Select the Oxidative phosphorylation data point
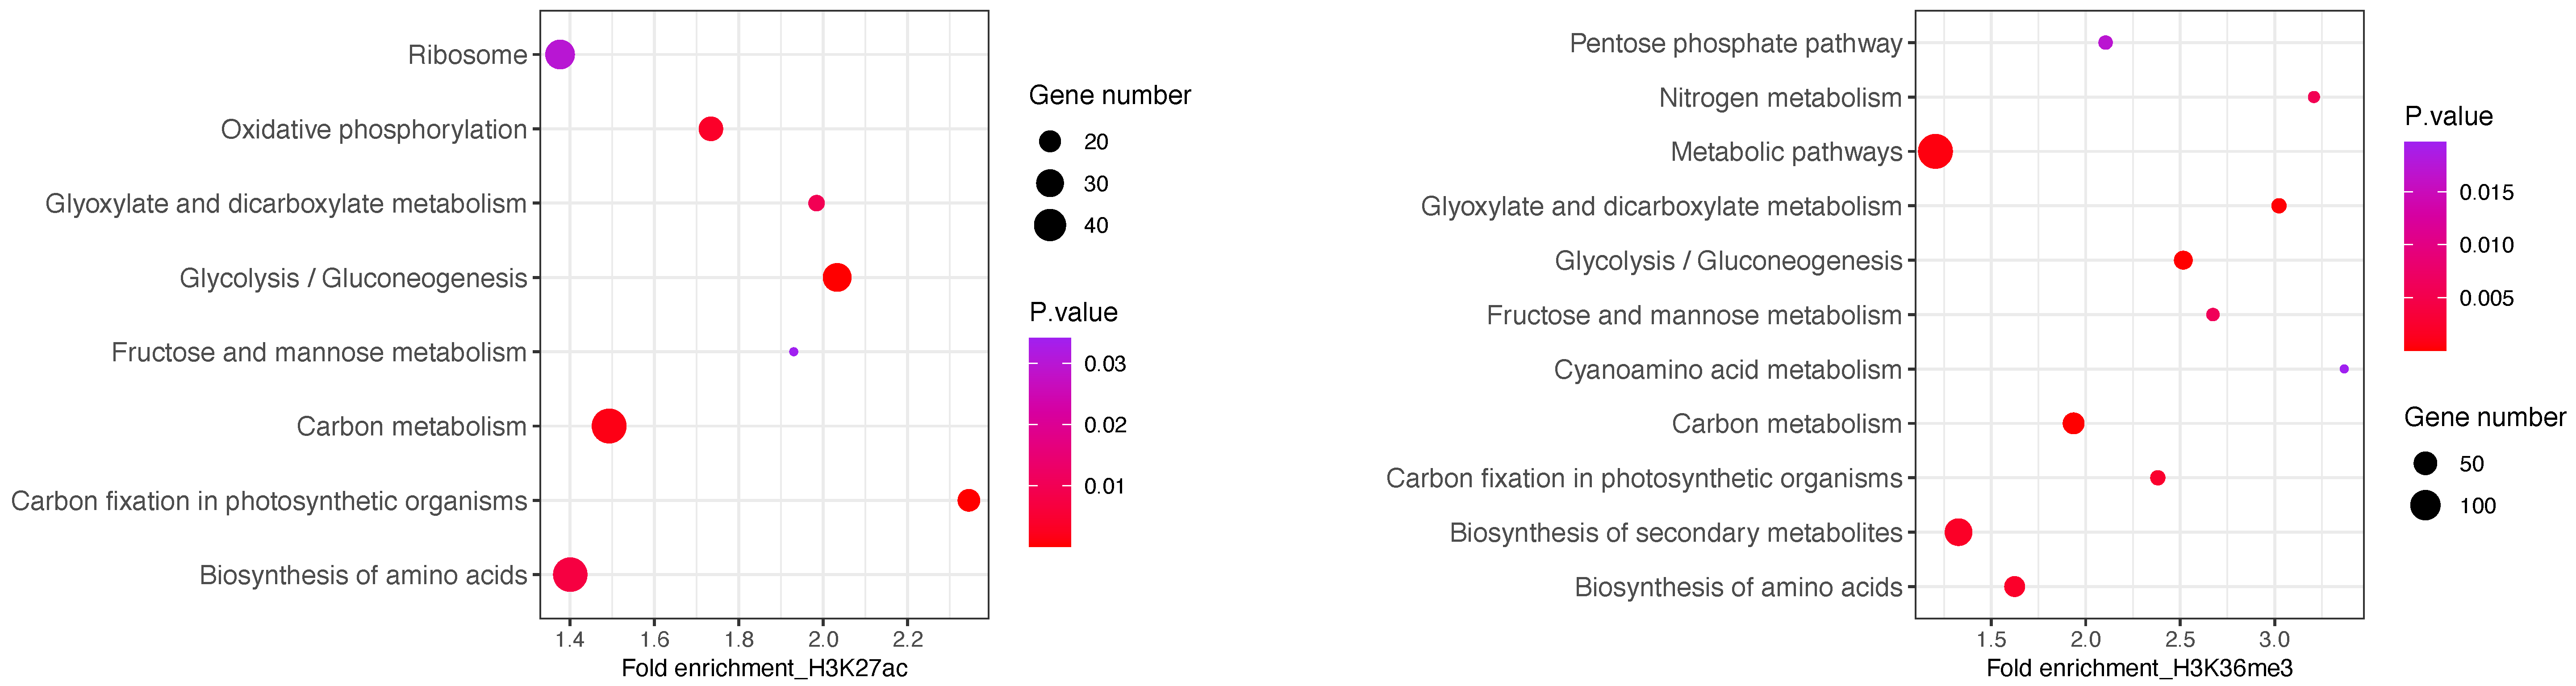The width and height of the screenshot is (2576, 686). 710,129
